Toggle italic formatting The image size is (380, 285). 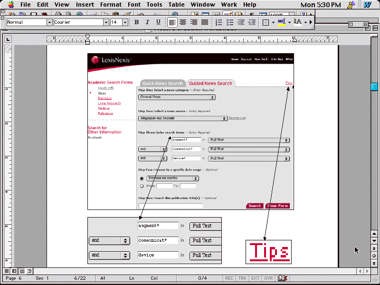147,22
